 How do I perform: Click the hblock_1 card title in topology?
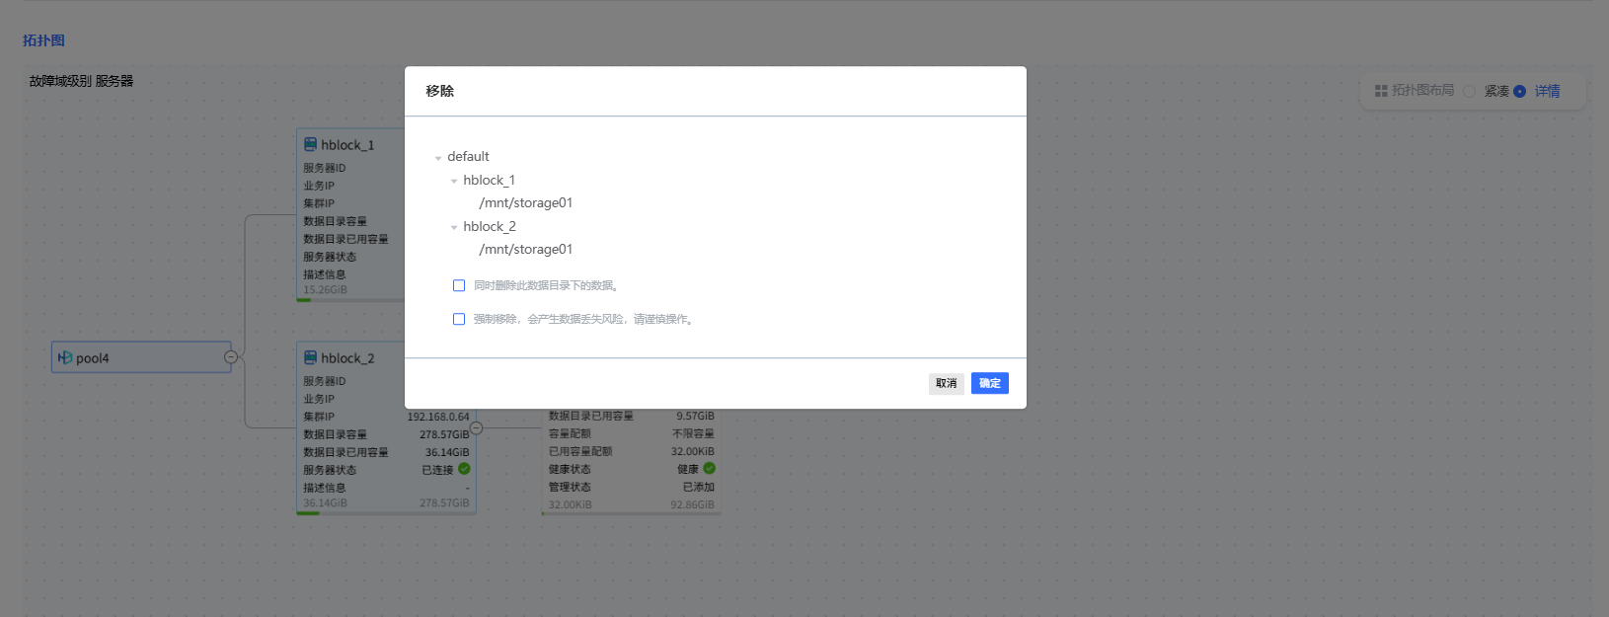click(347, 145)
